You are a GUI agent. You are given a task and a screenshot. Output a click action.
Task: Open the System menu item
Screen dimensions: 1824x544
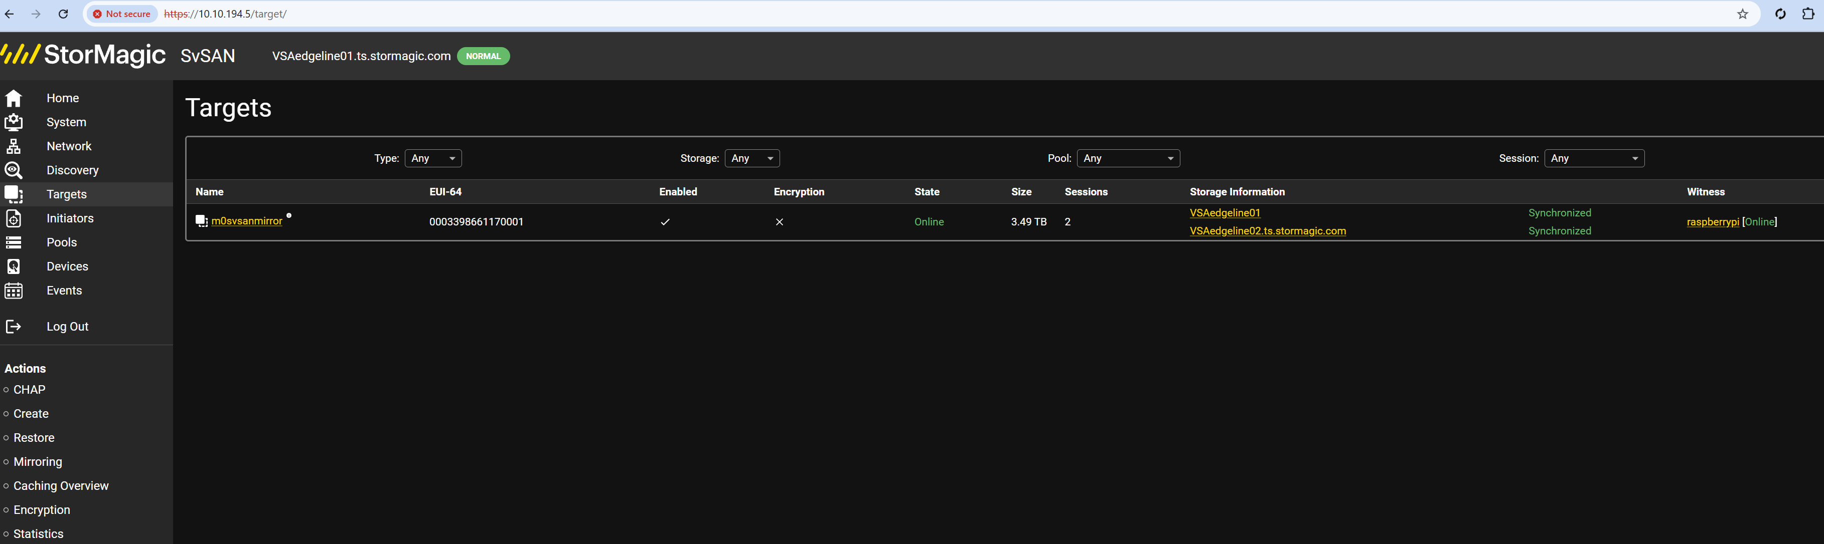tap(67, 122)
